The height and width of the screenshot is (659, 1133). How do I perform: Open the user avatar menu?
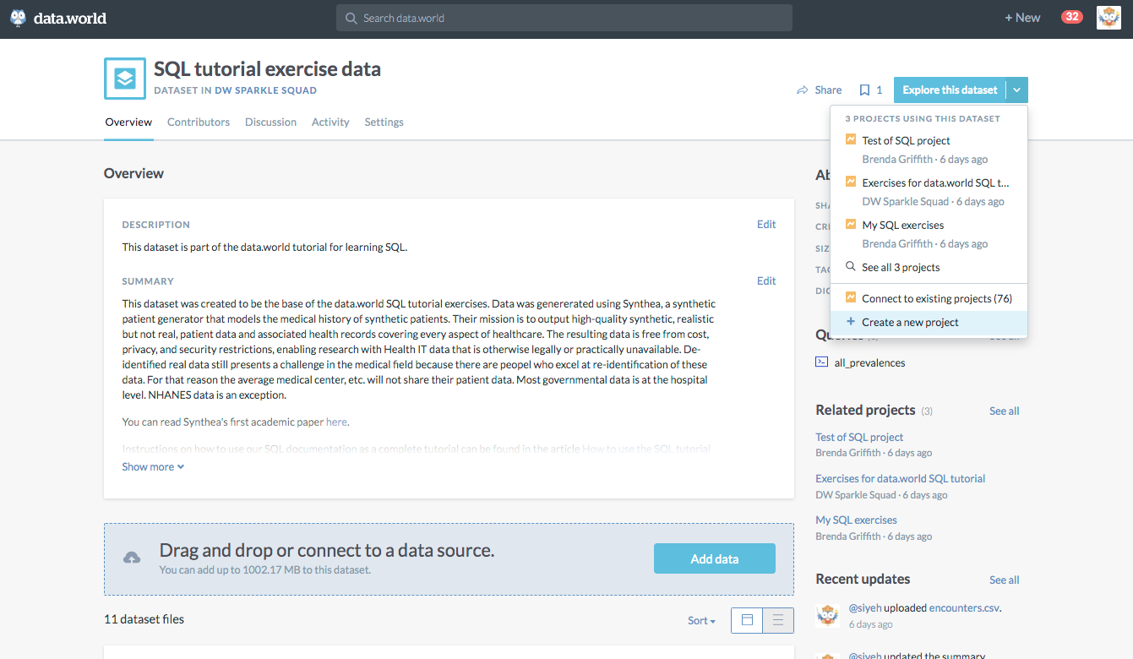coord(1108,18)
